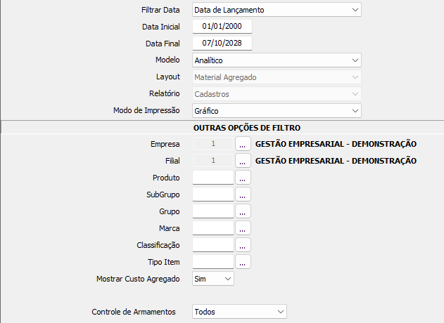
Task: Expand the Modo de Impressão dropdown
Action: pyautogui.click(x=354, y=111)
